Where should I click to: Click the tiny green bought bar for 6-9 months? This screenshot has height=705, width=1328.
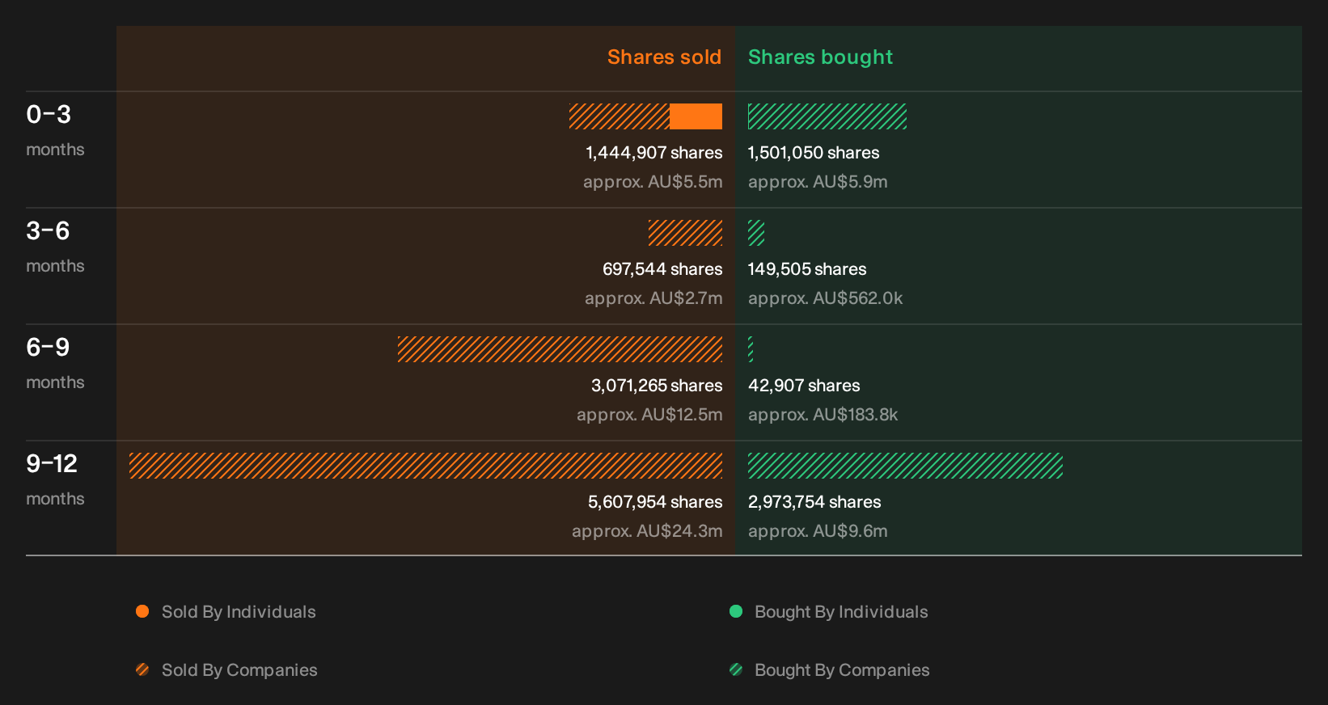[x=751, y=349]
